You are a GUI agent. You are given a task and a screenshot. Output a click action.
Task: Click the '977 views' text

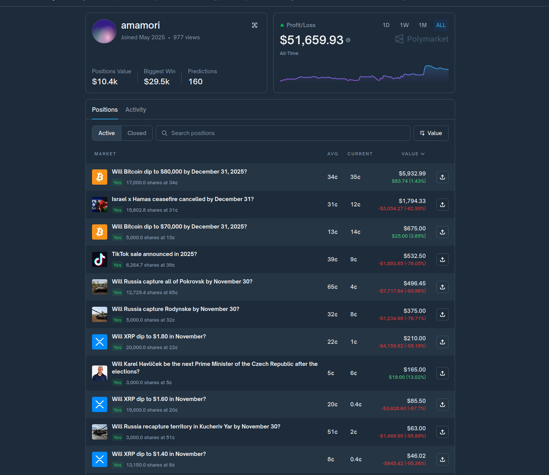pyautogui.click(x=187, y=37)
